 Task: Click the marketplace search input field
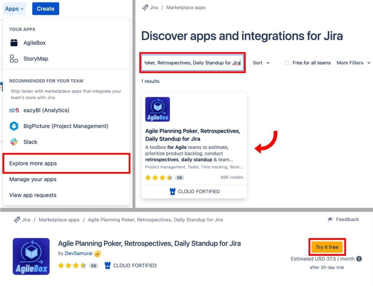coord(193,63)
